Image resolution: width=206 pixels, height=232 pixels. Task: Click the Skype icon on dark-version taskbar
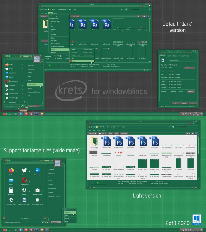click(21, 114)
